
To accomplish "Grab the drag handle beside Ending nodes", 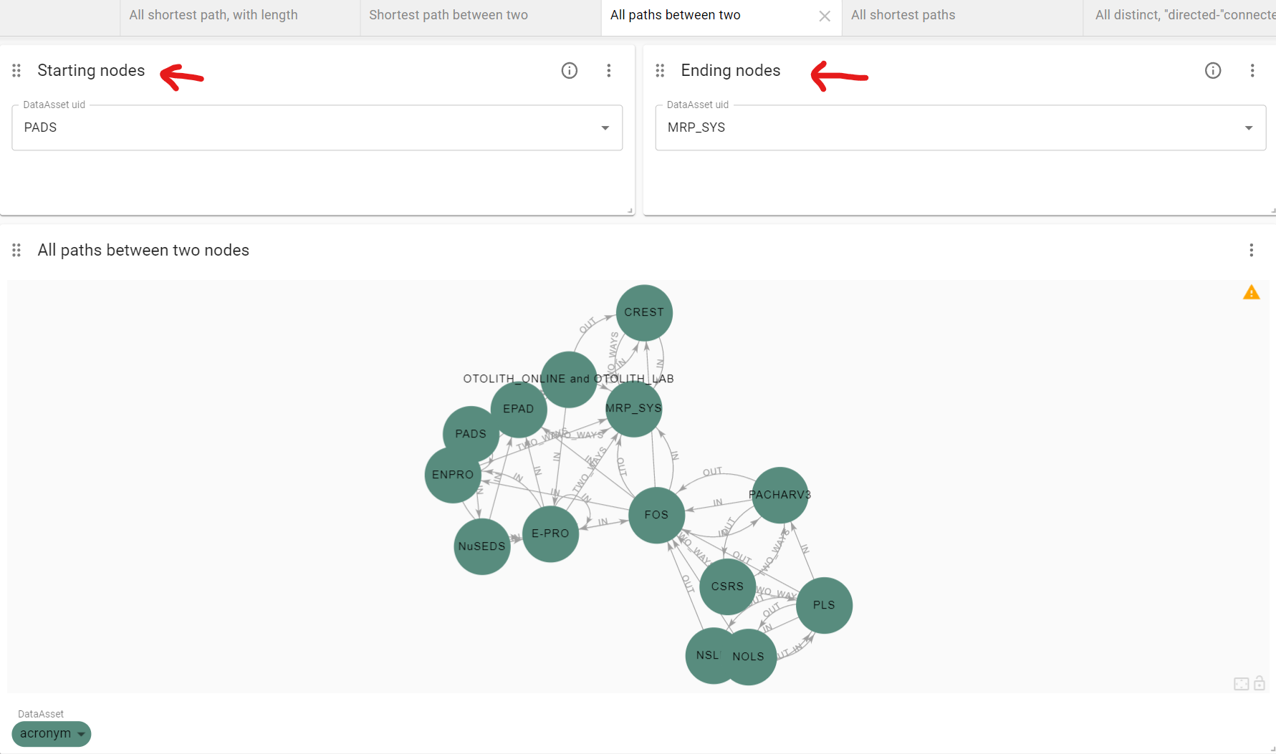I will pos(659,70).
